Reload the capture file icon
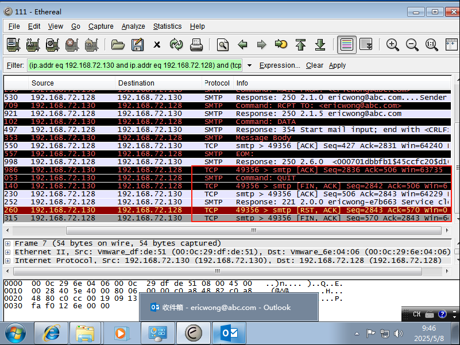The height and width of the screenshot is (345, 460). coord(176,45)
